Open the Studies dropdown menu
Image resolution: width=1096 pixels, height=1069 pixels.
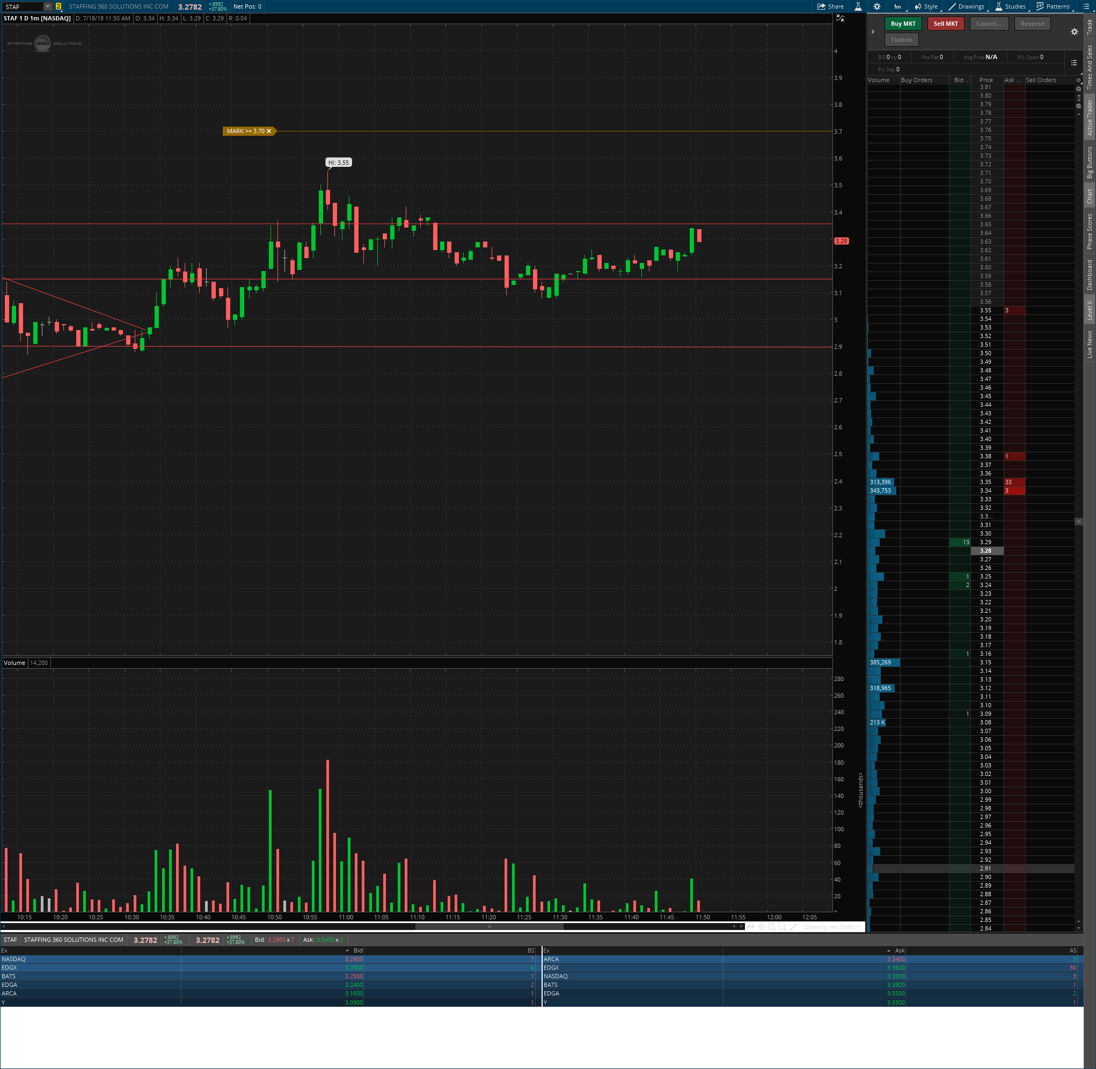coord(1011,7)
